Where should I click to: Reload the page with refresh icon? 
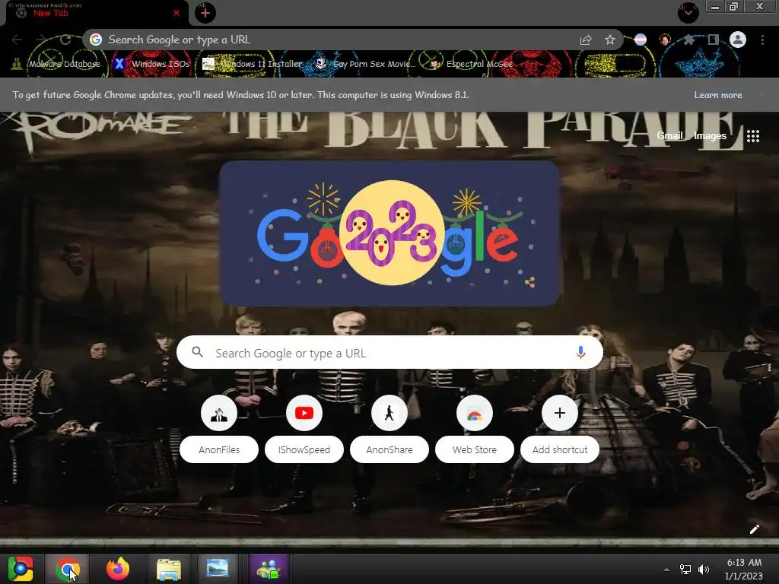pyautogui.click(x=65, y=40)
